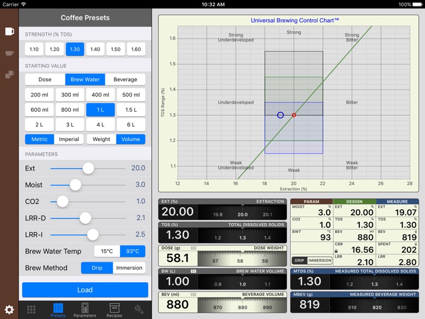Switch measurement to Volume

(131, 139)
